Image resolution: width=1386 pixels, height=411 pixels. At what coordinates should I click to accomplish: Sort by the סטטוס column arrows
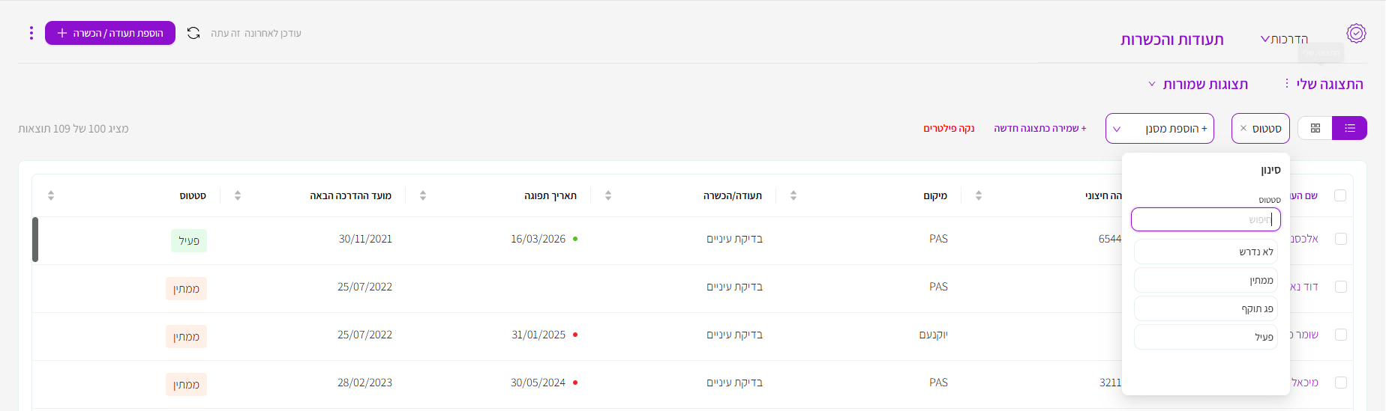(x=51, y=195)
